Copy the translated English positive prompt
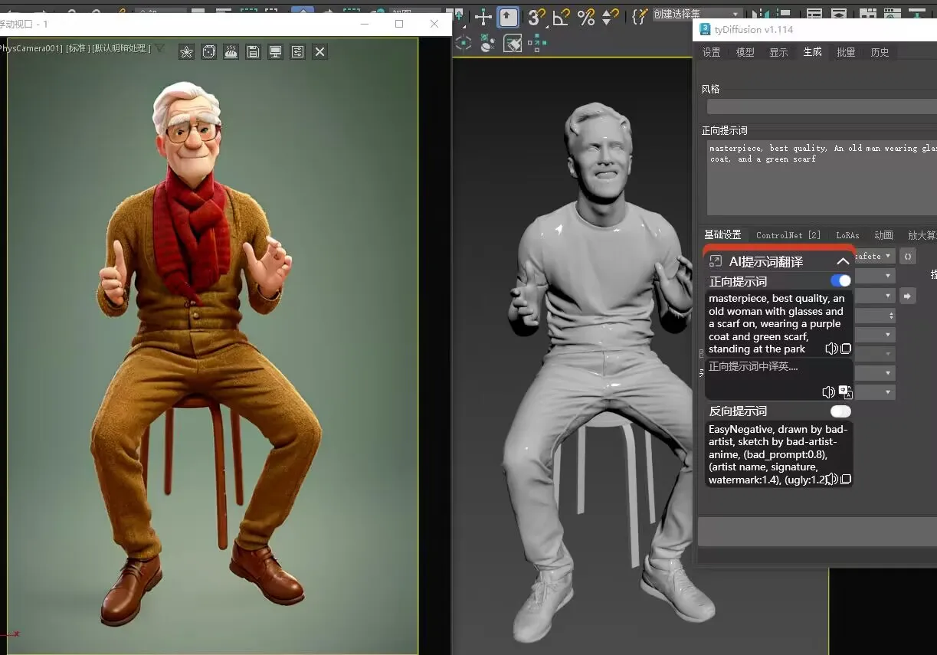The width and height of the screenshot is (937, 655). [846, 349]
